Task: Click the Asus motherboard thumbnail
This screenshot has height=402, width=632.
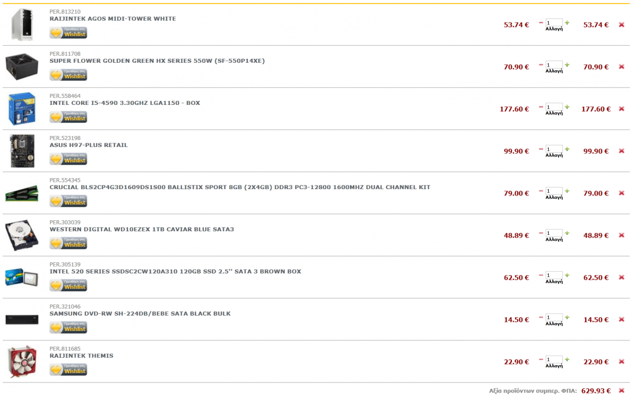Action: 22,151
